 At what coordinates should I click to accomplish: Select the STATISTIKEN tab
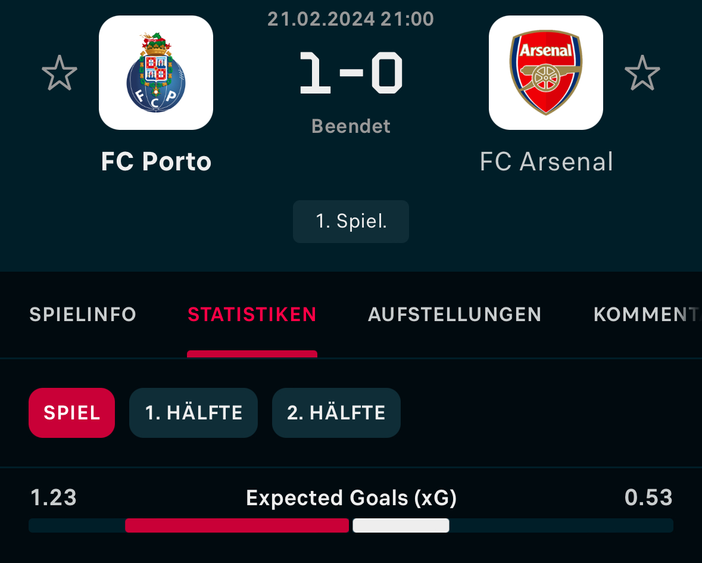(x=252, y=315)
